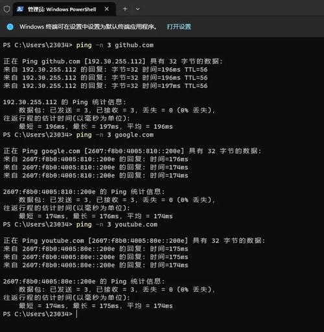Click '192.30.255.112 的 Ping 统计信息' line

65,102
